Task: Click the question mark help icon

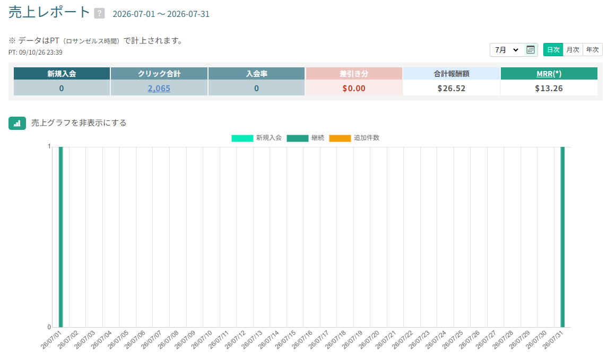Action: pos(100,14)
